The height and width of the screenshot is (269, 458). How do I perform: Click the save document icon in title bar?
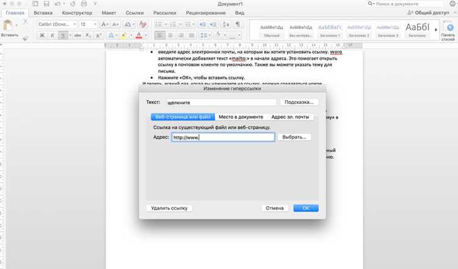[46, 4]
